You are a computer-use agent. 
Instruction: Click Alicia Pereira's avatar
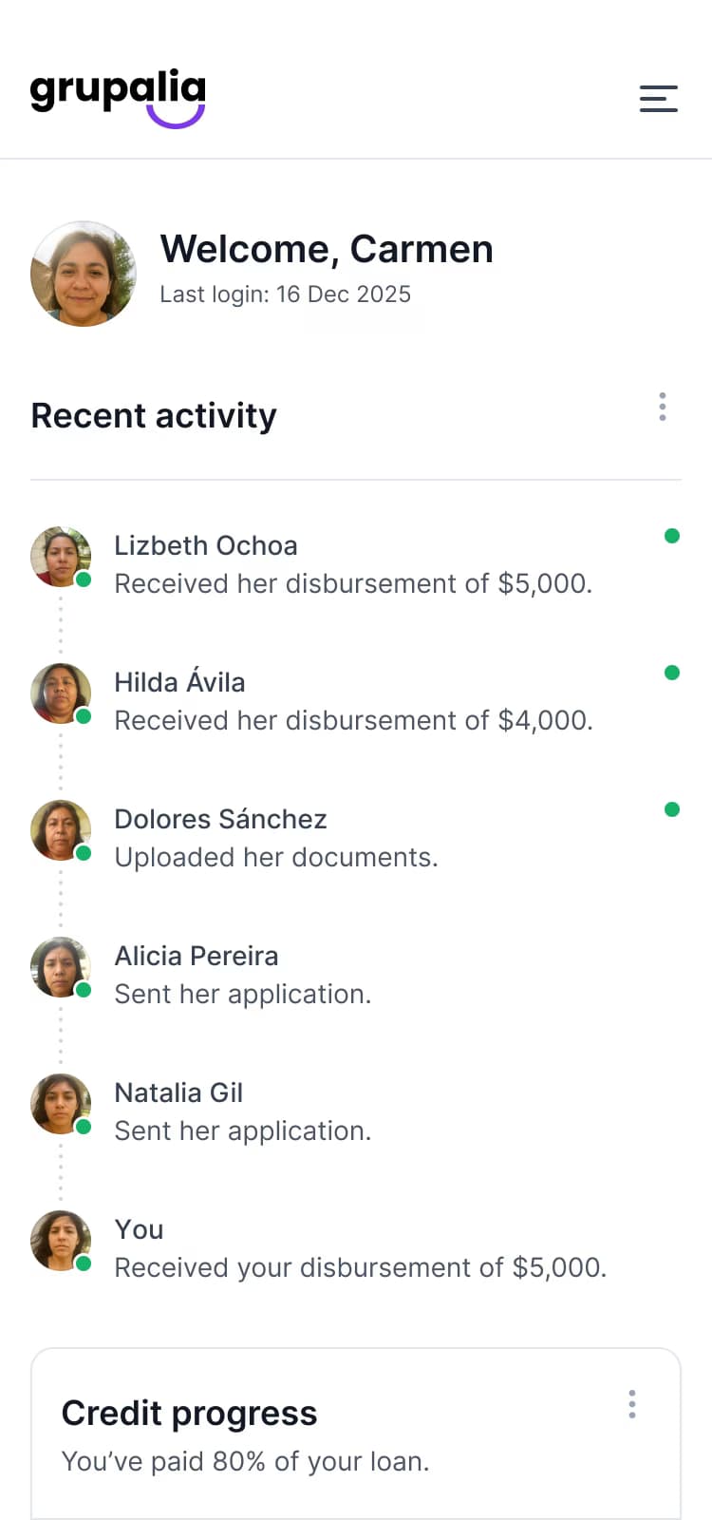[x=61, y=967]
